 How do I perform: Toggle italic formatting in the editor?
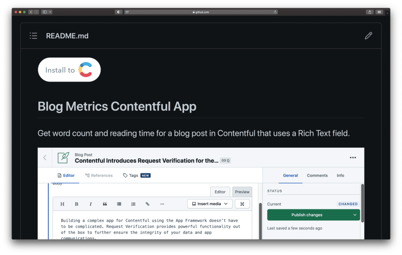click(x=90, y=204)
